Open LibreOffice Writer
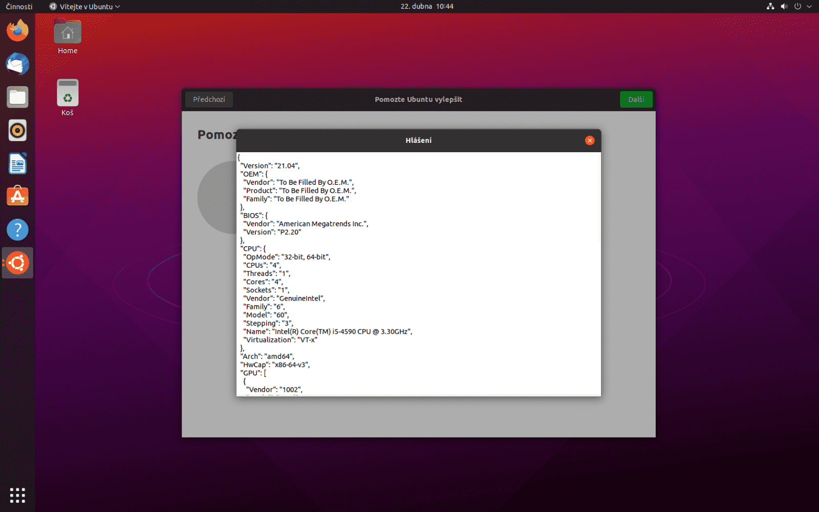 tap(17, 163)
